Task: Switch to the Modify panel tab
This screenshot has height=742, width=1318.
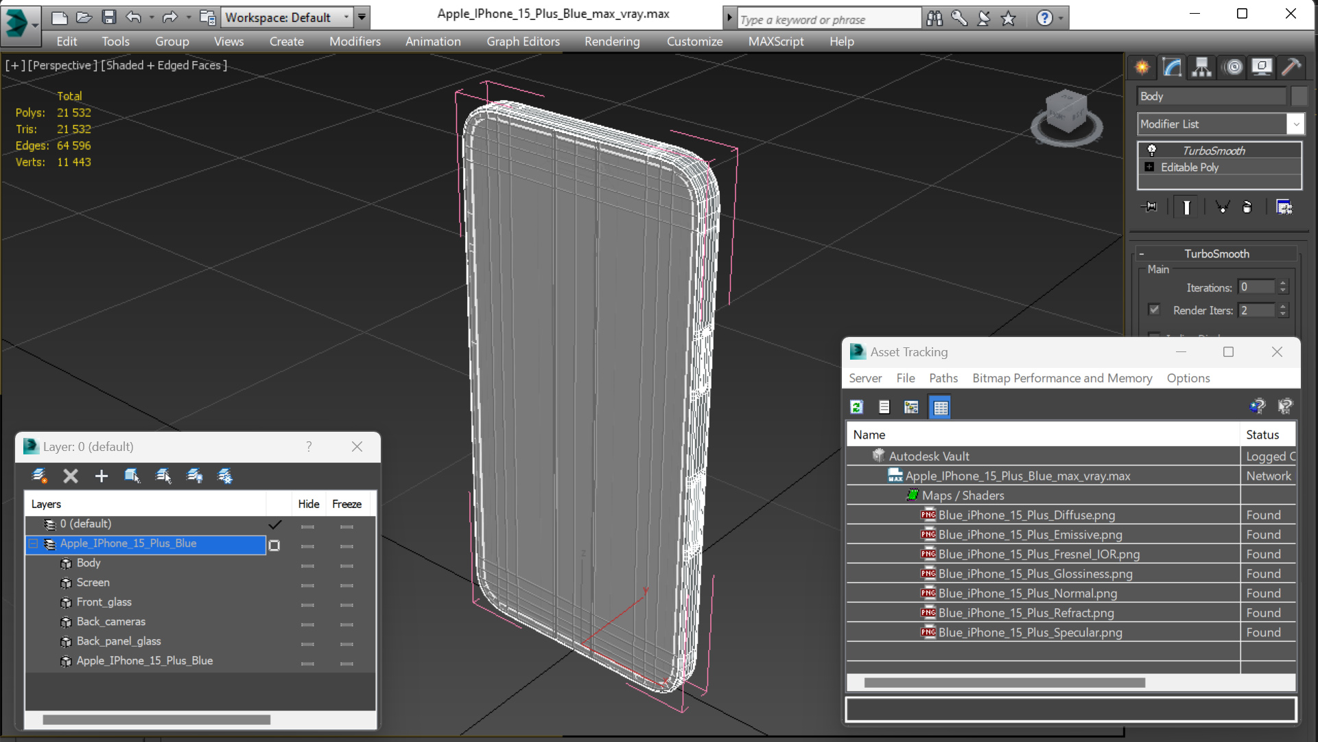Action: [1172, 67]
